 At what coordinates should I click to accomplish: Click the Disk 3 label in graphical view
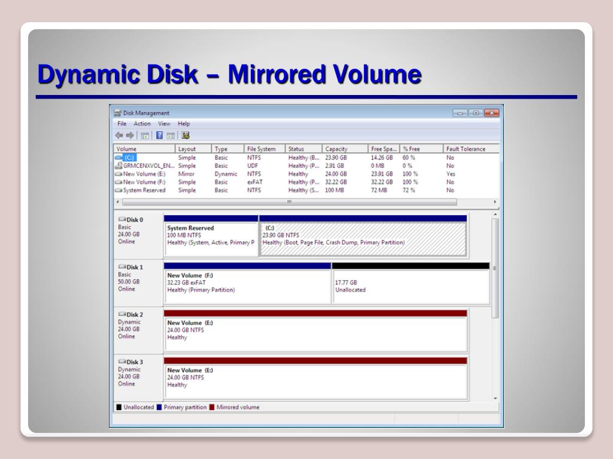pyautogui.click(x=135, y=362)
